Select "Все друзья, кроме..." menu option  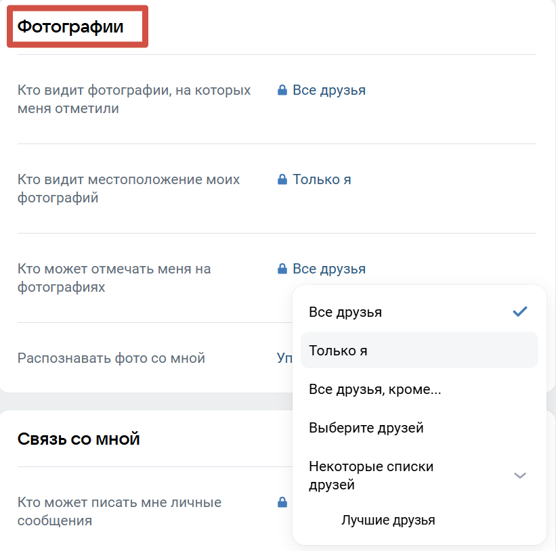(x=375, y=389)
